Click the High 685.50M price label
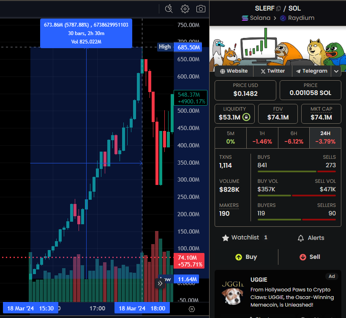346x318 pixels. click(180, 47)
